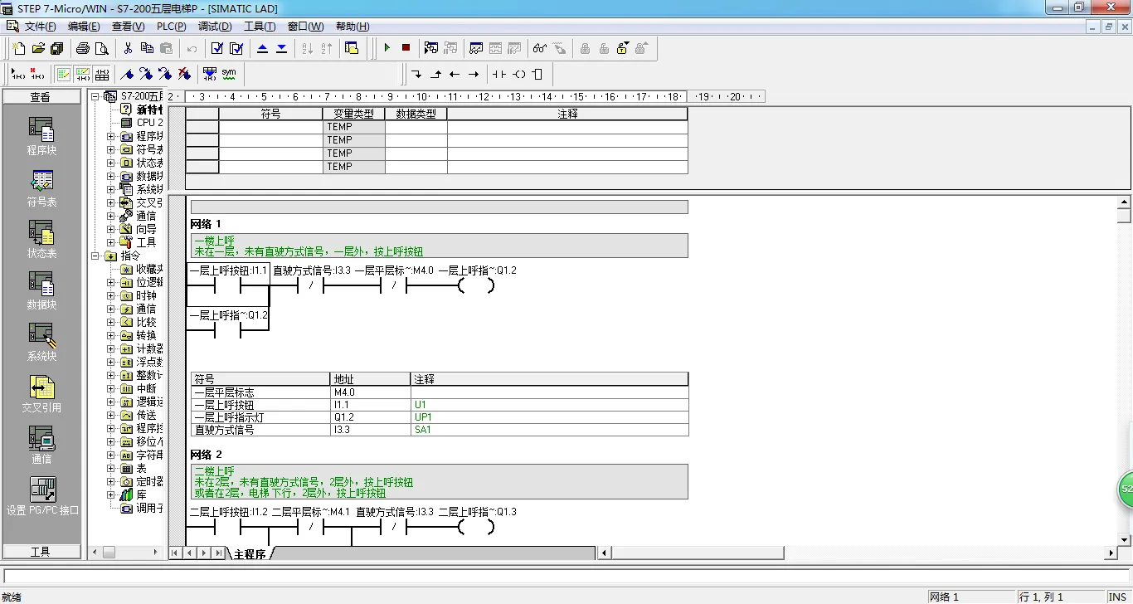Upload from PLC with the blue up-arrow icon
Viewport: 1133px width, 604px height.
pyautogui.click(x=263, y=48)
